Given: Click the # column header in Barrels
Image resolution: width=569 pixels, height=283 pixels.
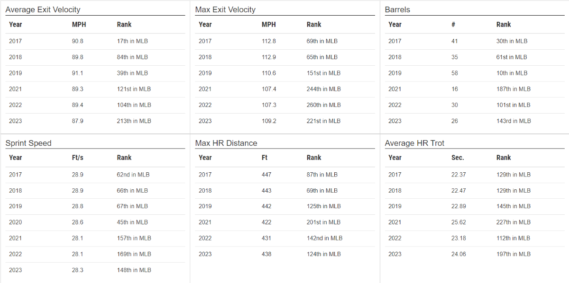Looking at the screenshot, I should pyautogui.click(x=453, y=25).
